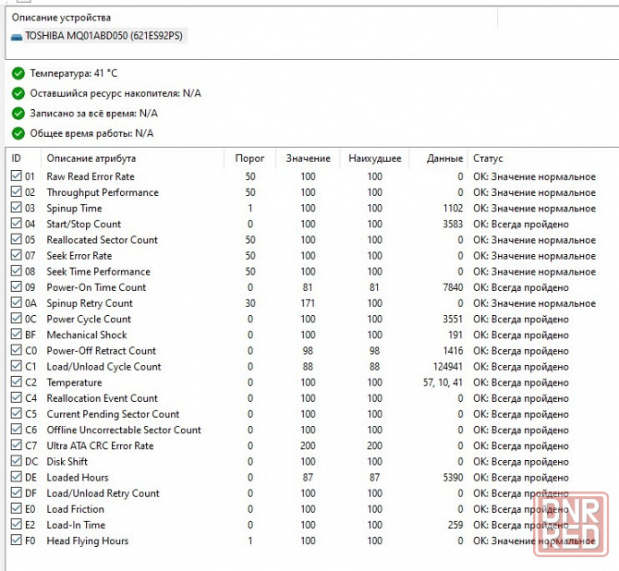Toggle checkbox for Reallocated Sector Count

16,240
